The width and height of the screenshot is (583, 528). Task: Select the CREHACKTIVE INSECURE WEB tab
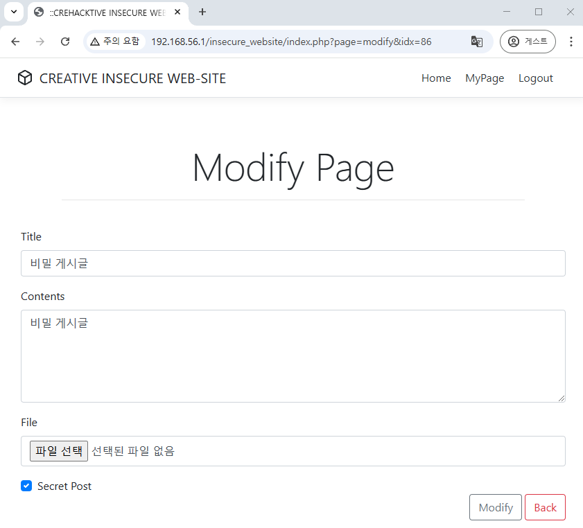108,12
